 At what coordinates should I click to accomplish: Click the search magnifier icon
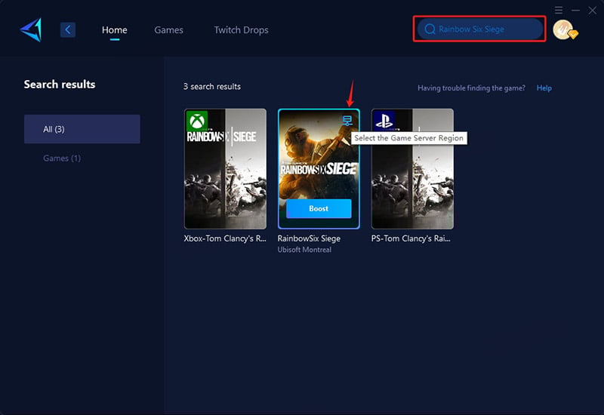tap(430, 29)
